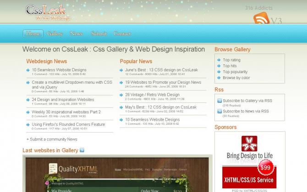
Task: Click the XHTML/CSS/JS Service sponsor banner
Action: point(249,177)
